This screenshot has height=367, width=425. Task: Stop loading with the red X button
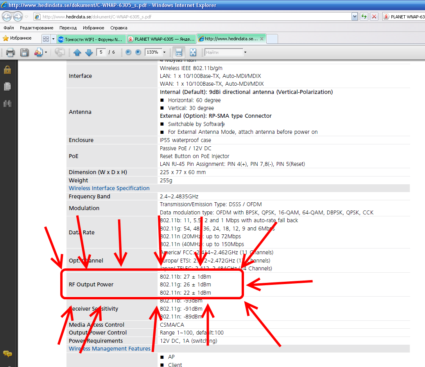pos(374,16)
